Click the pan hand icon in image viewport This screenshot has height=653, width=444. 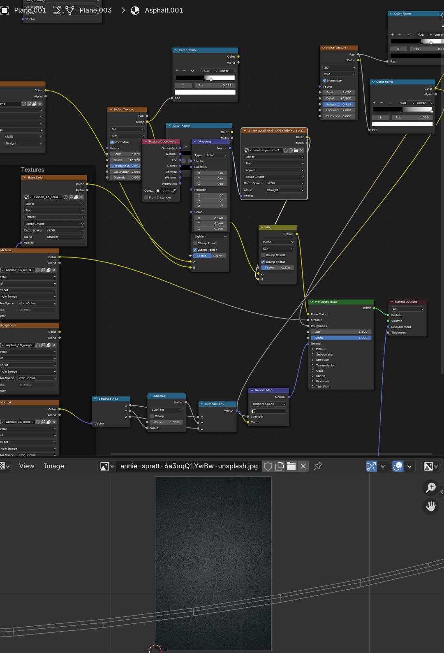point(430,506)
